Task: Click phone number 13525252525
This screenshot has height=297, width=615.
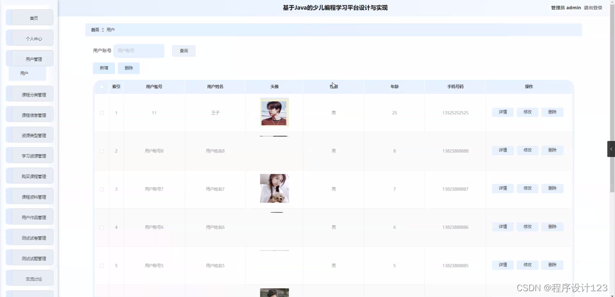Action: coord(456,113)
